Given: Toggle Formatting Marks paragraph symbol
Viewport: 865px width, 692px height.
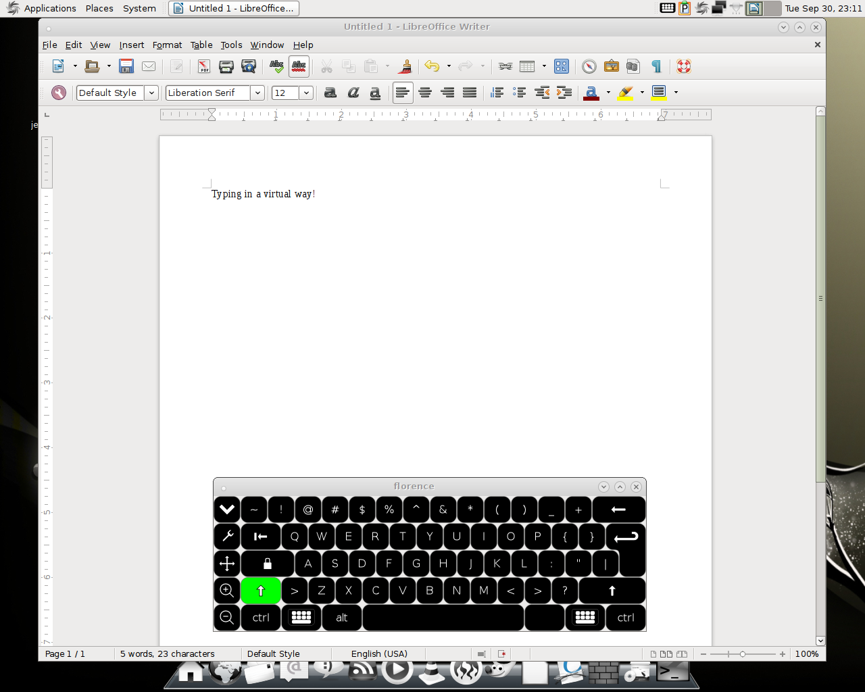Looking at the screenshot, I should [x=656, y=66].
